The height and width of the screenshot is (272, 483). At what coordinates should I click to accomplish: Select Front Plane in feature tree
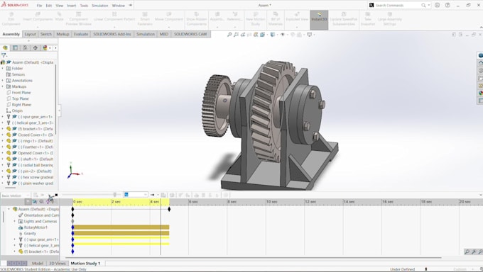pyautogui.click(x=21, y=93)
